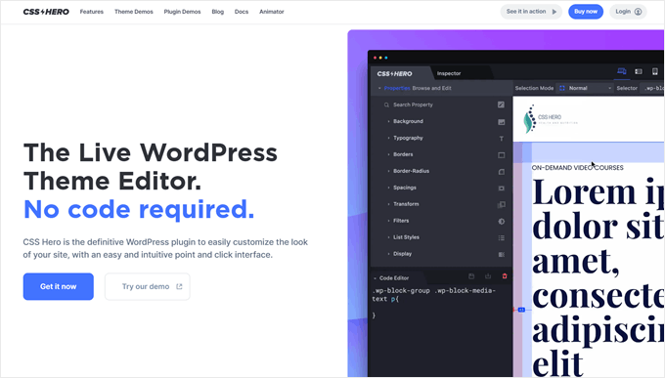The image size is (665, 378).
Task: Click the Get it now button
Action: [58, 286]
